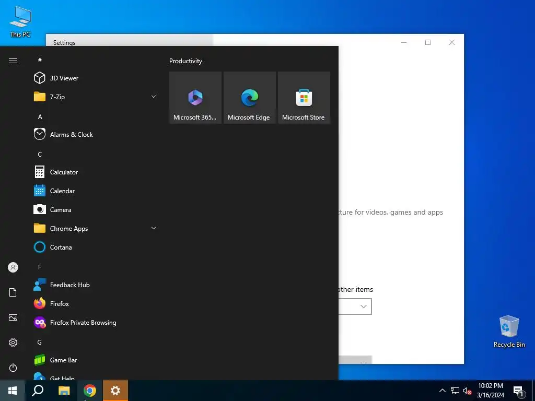This screenshot has height=401, width=535.
Task: Open Settings gear in Start sidebar
Action: 13,343
